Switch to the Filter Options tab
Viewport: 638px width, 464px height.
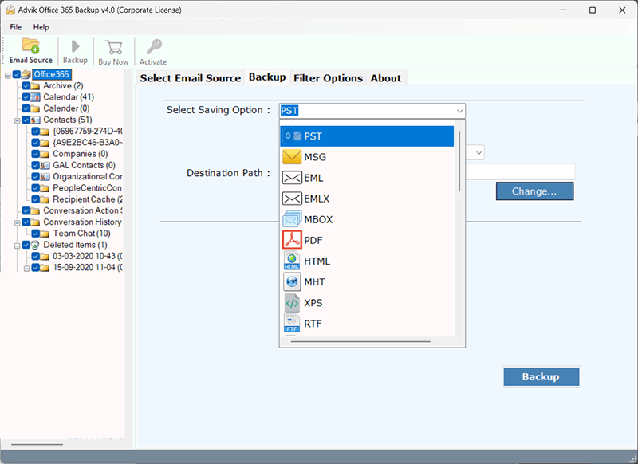tap(328, 77)
